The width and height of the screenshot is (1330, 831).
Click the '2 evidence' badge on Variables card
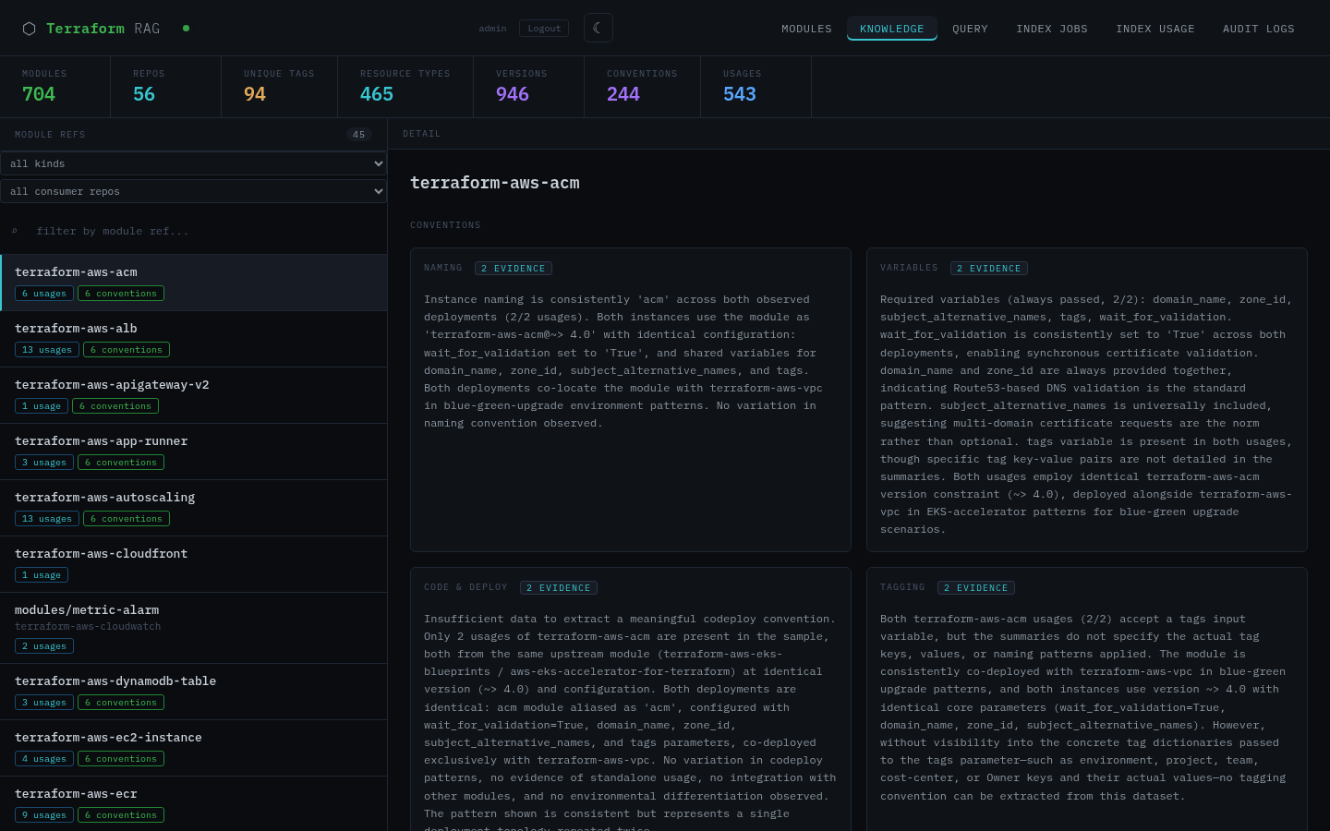pos(989,269)
